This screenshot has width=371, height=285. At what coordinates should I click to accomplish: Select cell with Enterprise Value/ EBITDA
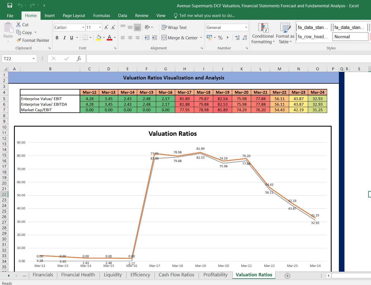pos(50,104)
